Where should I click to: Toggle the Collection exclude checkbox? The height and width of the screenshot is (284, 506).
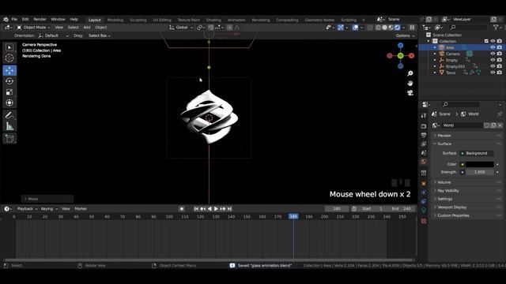486,41
